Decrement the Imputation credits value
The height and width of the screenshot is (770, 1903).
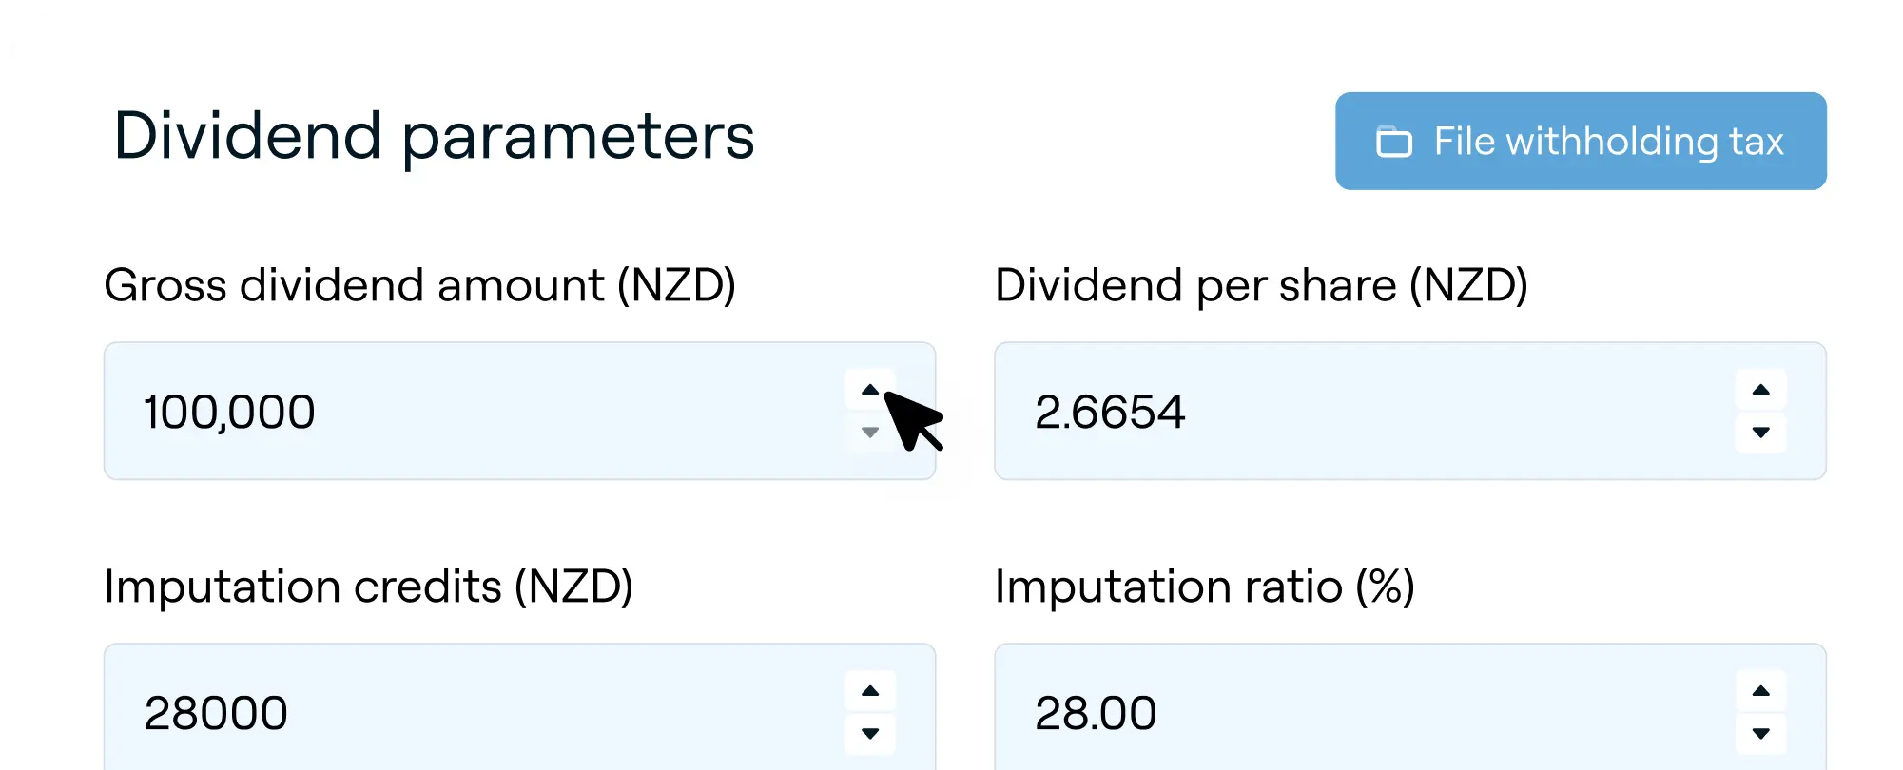coord(871,734)
